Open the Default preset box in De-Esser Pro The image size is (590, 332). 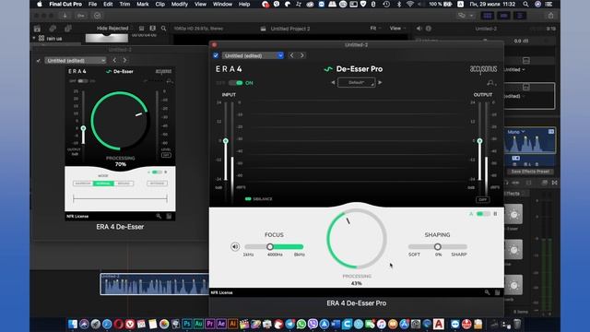click(x=357, y=82)
